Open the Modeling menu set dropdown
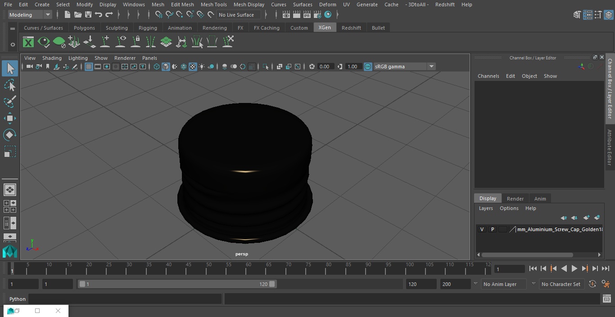 click(x=30, y=15)
